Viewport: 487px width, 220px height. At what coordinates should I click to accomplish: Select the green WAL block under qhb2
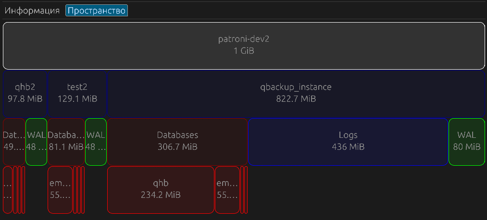(36, 141)
